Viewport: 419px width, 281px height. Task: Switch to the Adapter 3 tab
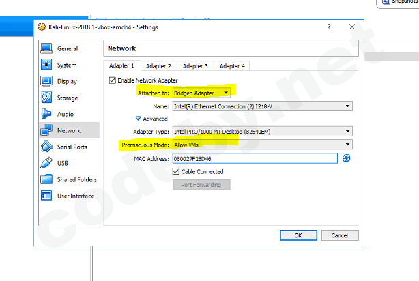pos(195,66)
